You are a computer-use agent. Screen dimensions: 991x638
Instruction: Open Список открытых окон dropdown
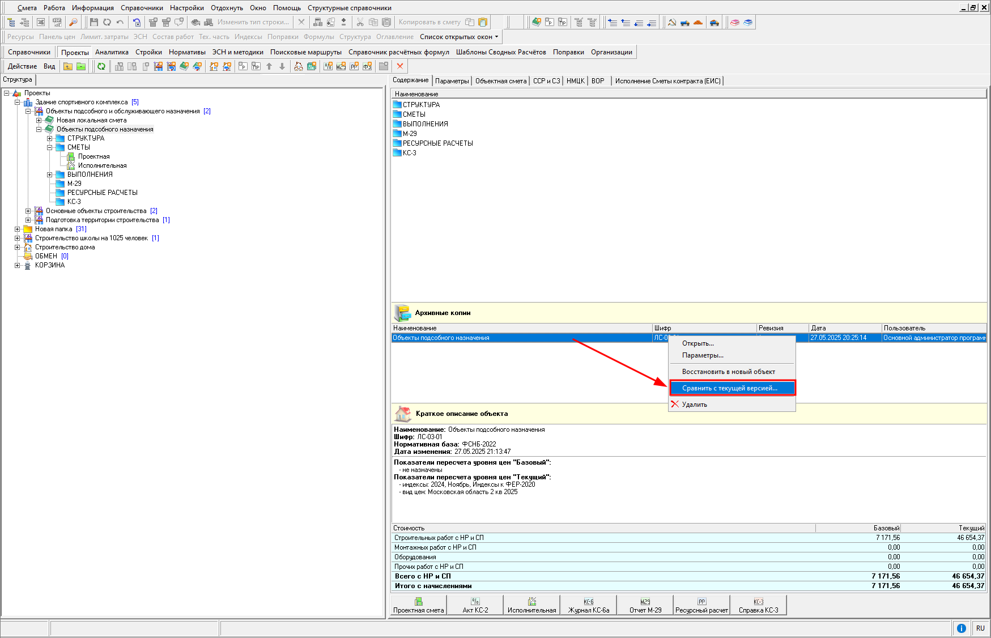pos(459,37)
